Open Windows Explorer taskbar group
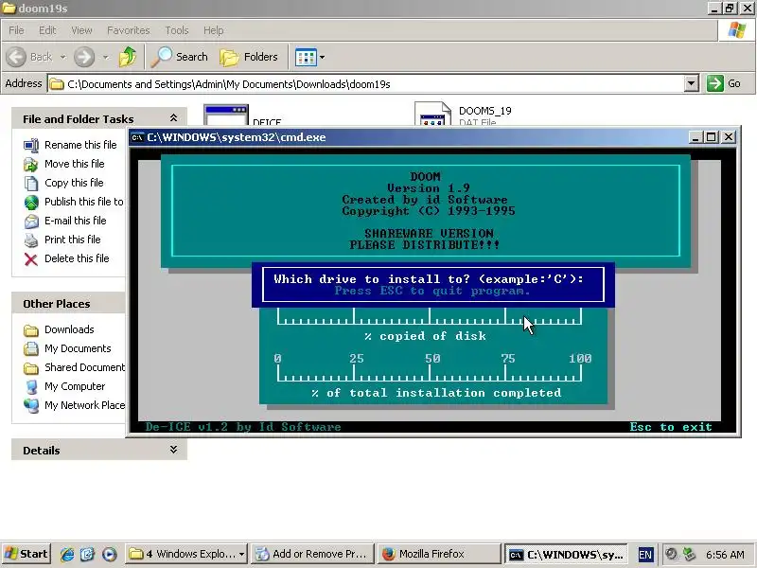The height and width of the screenshot is (568, 757). pos(186,554)
